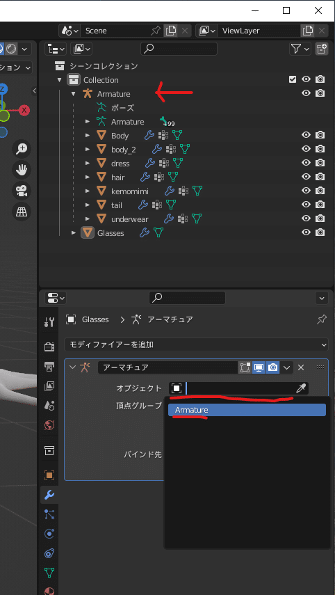
Task: Click the X axis on navigation gizmo
Action: pyautogui.click(x=24, y=111)
